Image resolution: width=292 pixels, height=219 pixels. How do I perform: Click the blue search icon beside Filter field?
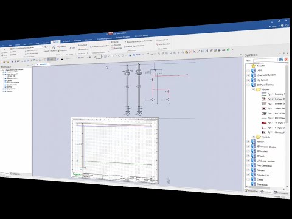tap(281, 60)
